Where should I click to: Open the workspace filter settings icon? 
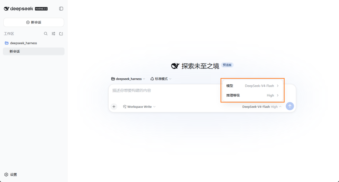[53, 34]
